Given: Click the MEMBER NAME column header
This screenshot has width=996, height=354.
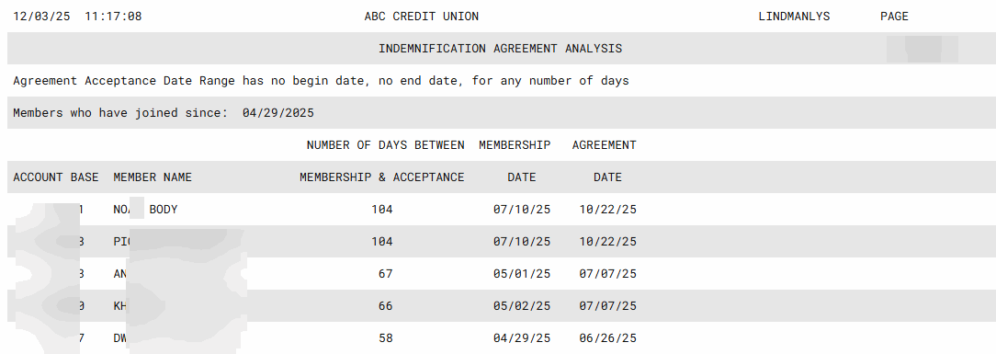Looking at the screenshot, I should (x=153, y=177).
